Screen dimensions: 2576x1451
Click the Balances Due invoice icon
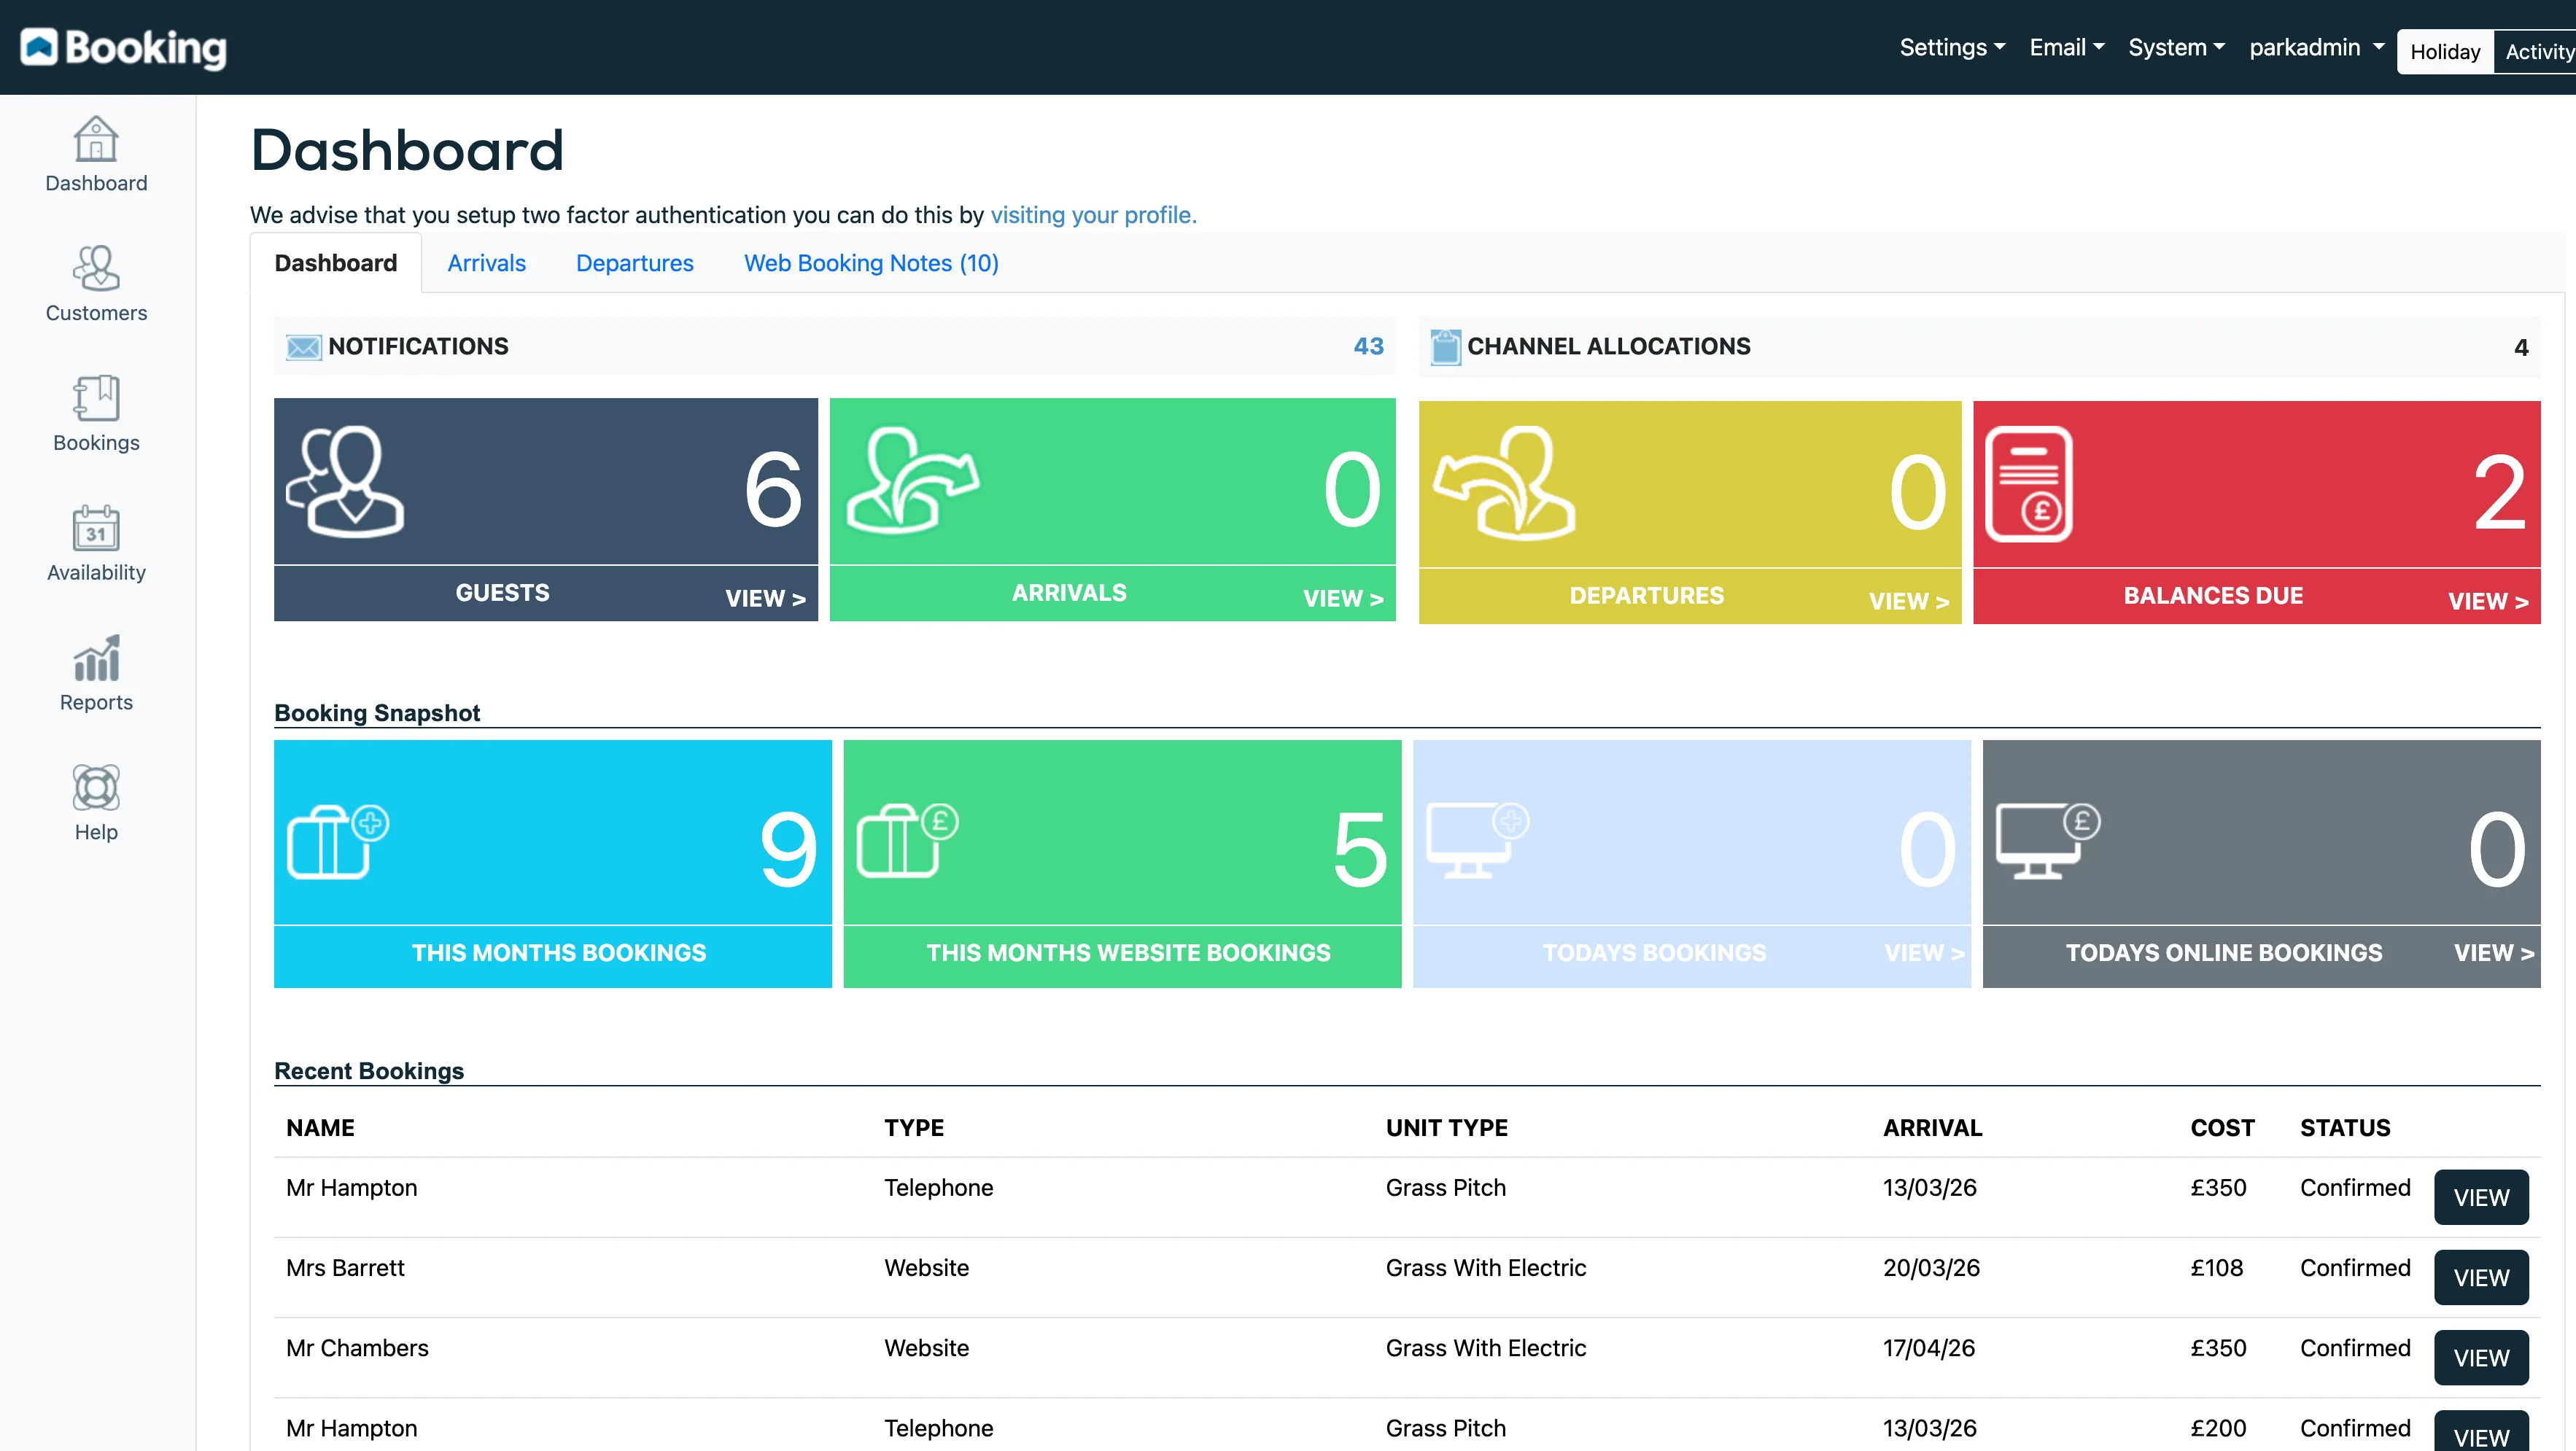point(2029,484)
